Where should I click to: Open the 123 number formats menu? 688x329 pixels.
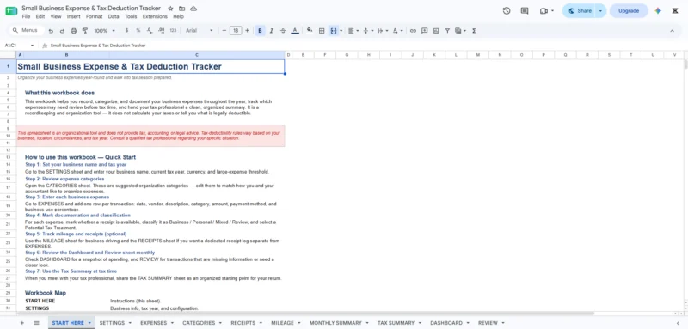[173, 31]
